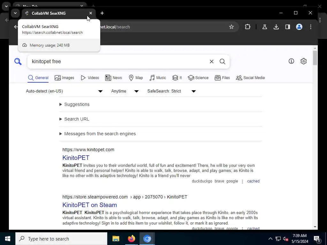
Task: Click the taskbar Type here to search box
Action: (x=61, y=239)
